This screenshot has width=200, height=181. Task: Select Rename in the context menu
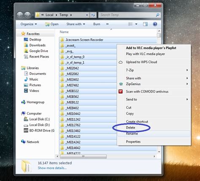pos(154,134)
